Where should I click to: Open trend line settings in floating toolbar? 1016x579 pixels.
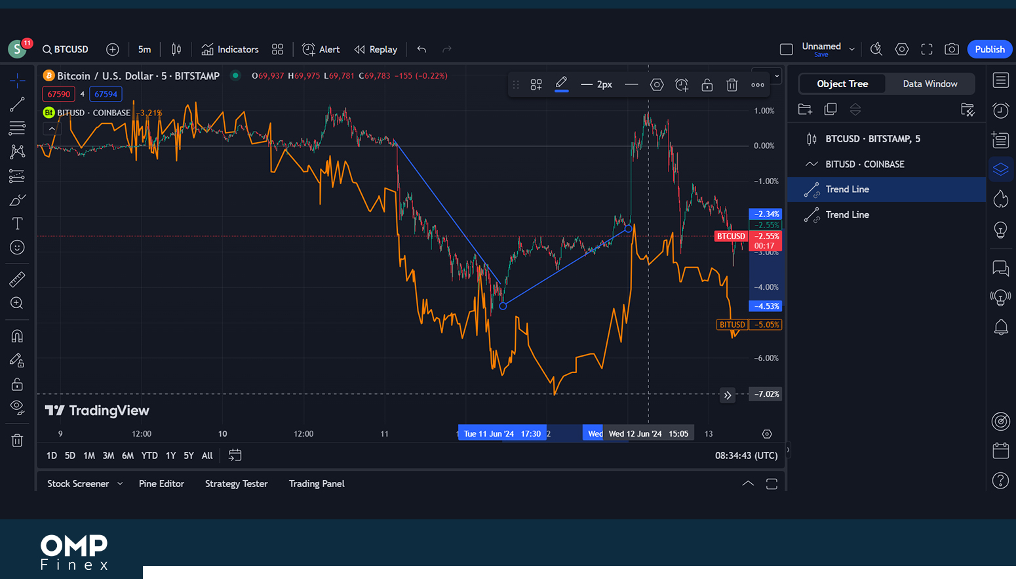(x=657, y=85)
